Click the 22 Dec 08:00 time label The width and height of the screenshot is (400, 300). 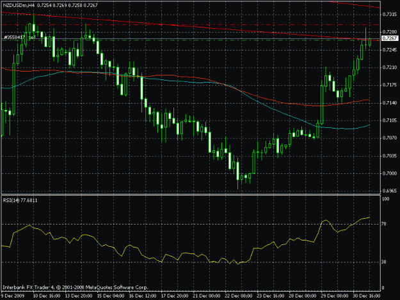[239, 296]
